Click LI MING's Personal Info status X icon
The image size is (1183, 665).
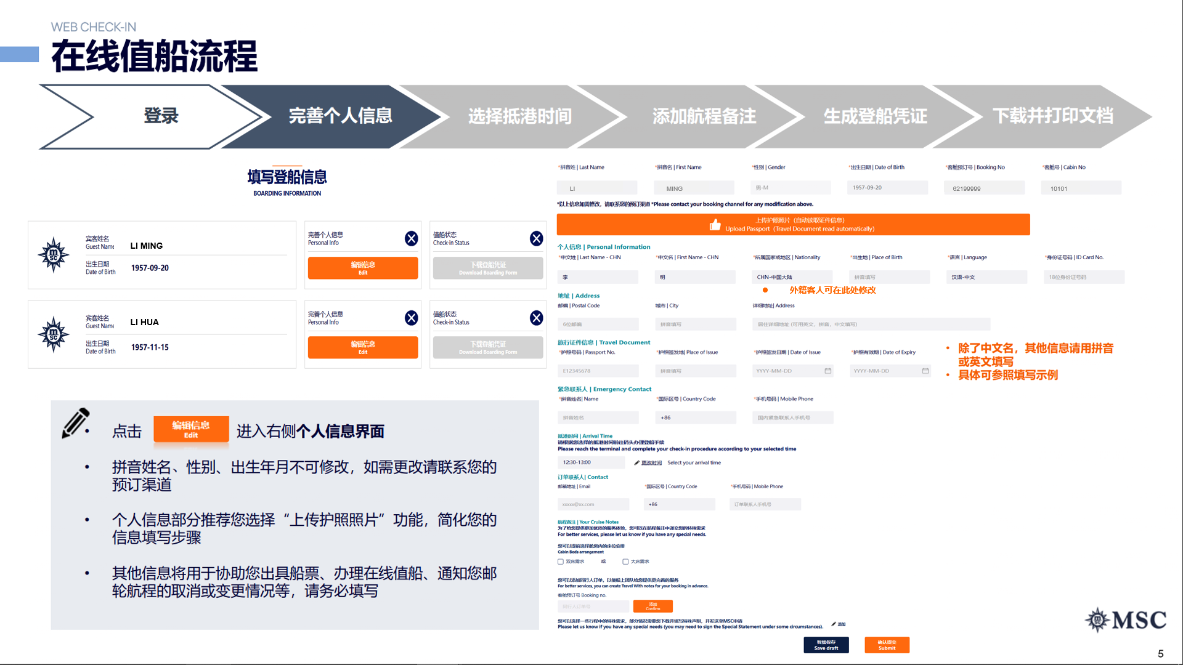click(x=412, y=238)
